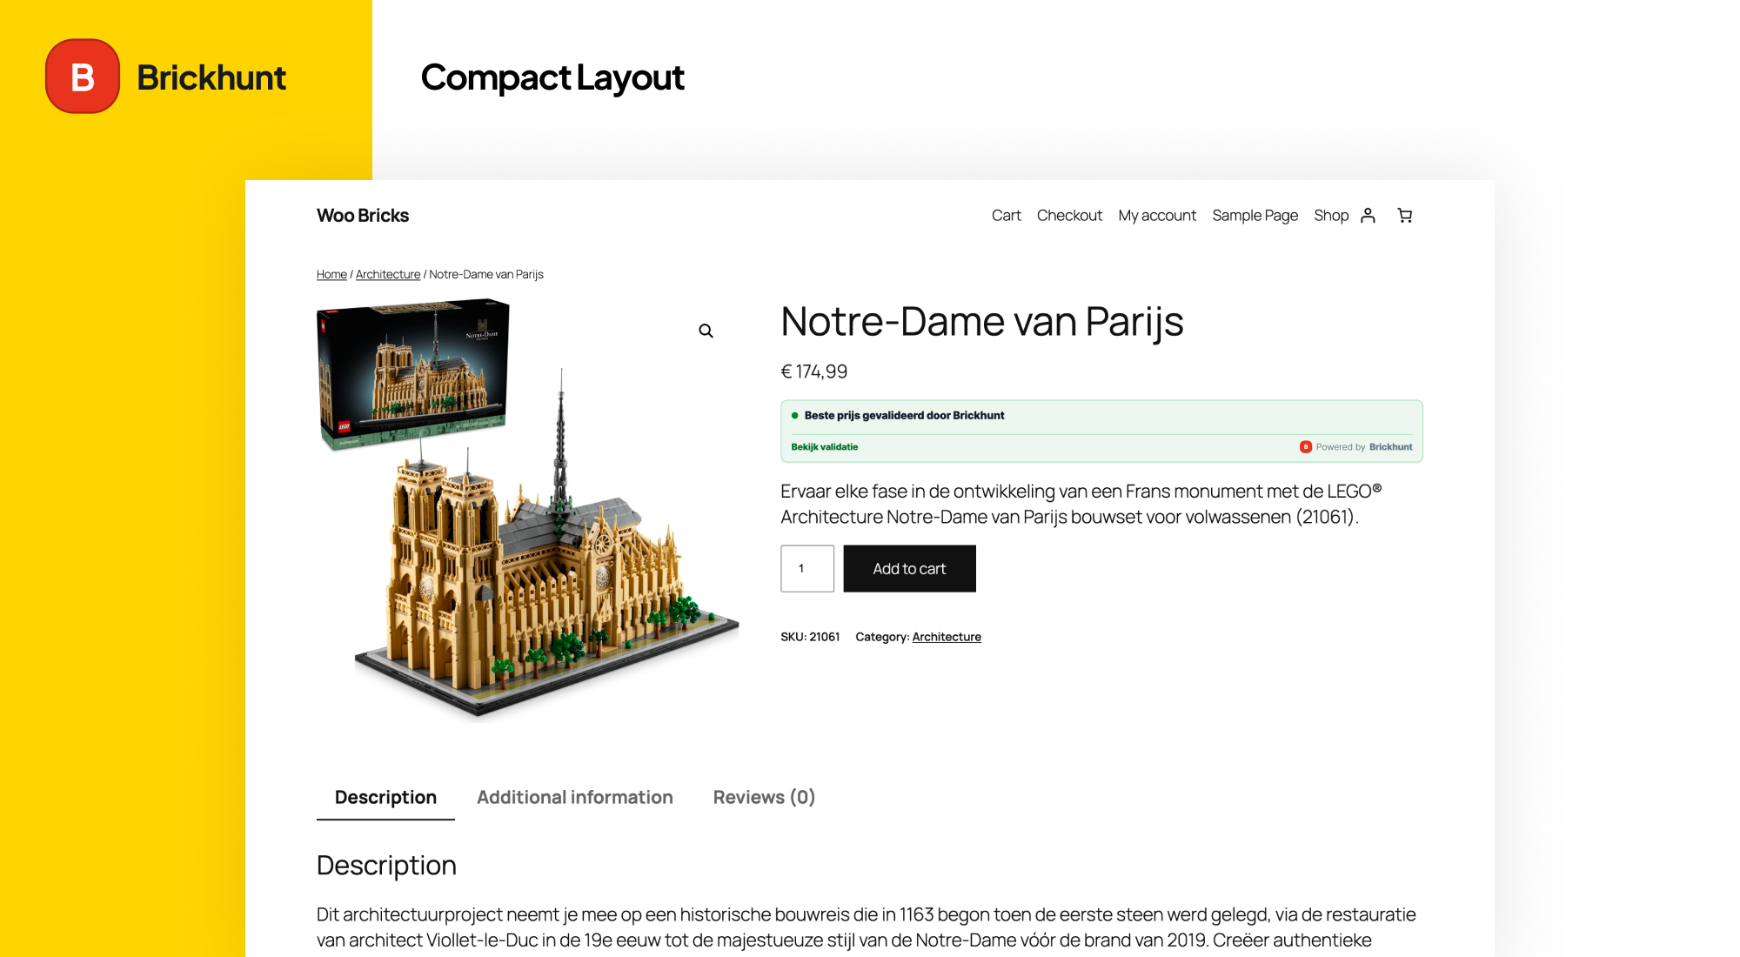Viewport: 1740px width, 957px height.
Task: Click the Description section heading
Action: [x=386, y=866]
